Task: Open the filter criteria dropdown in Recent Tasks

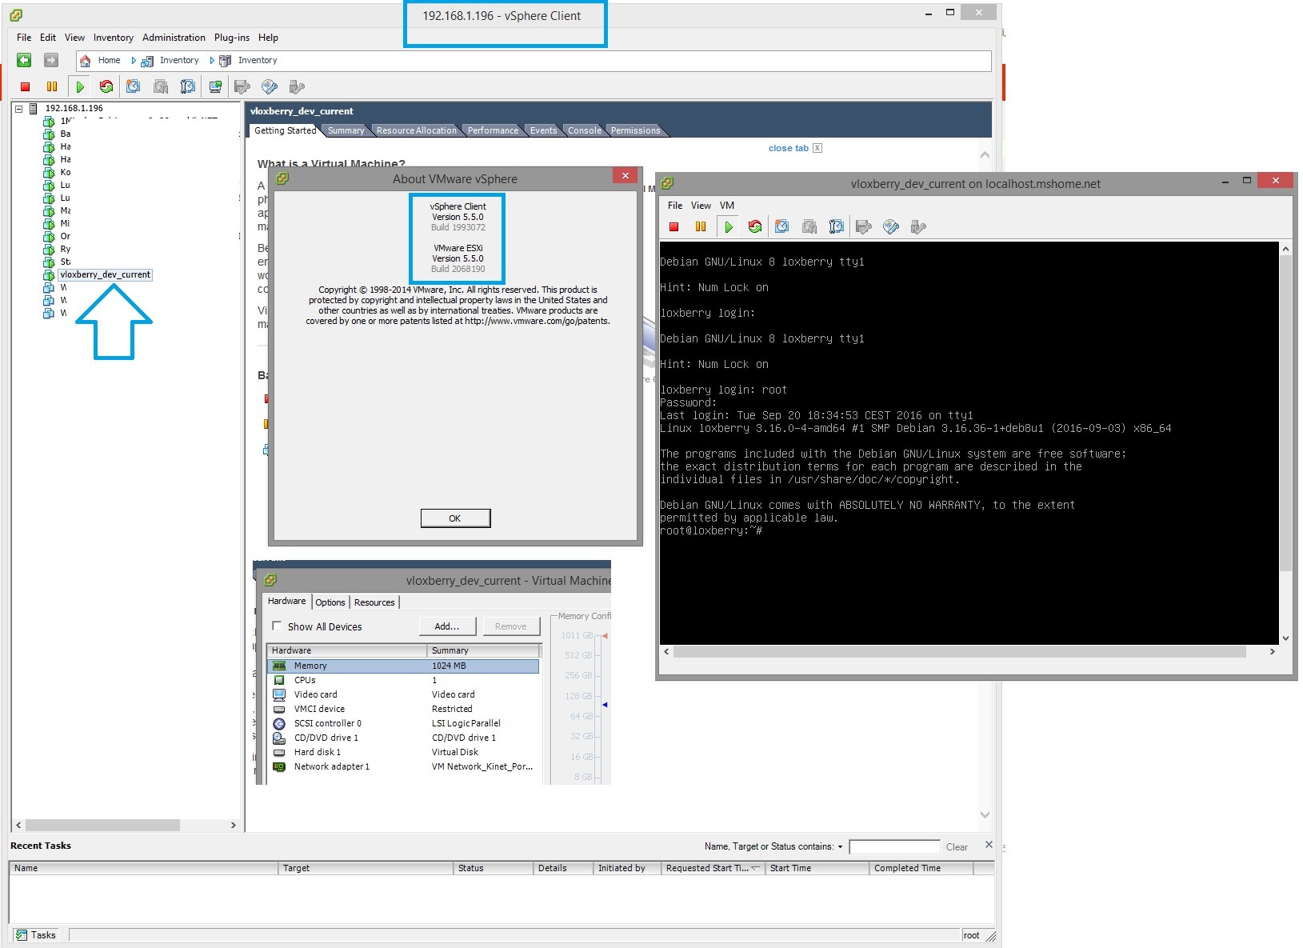Action: coord(840,846)
